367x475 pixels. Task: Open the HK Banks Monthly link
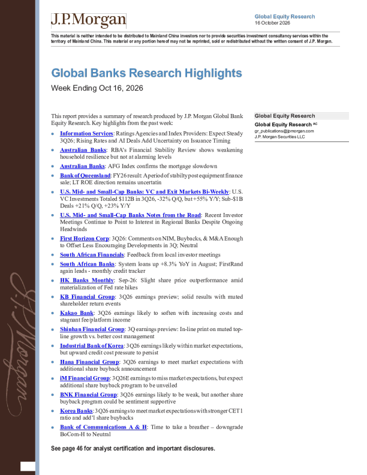point(87,280)
